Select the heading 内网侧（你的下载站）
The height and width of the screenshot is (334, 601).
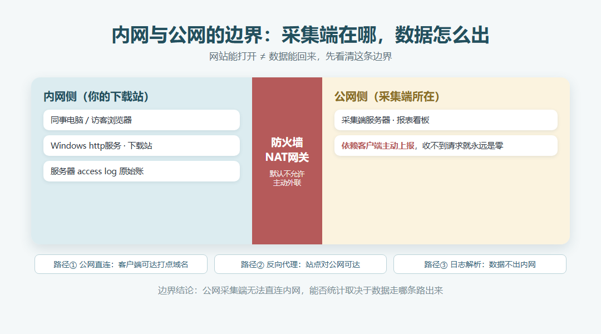click(x=96, y=97)
